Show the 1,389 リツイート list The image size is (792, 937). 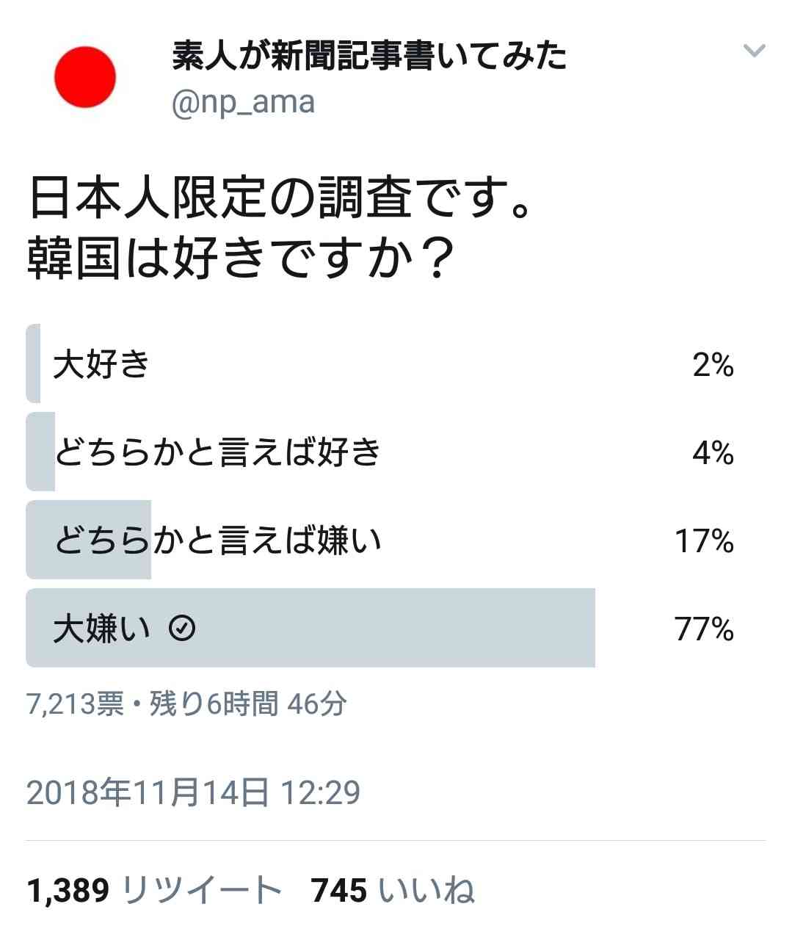[x=154, y=890]
